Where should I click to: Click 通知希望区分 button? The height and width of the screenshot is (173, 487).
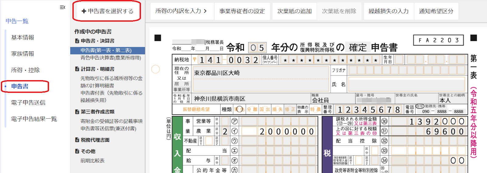point(436,11)
